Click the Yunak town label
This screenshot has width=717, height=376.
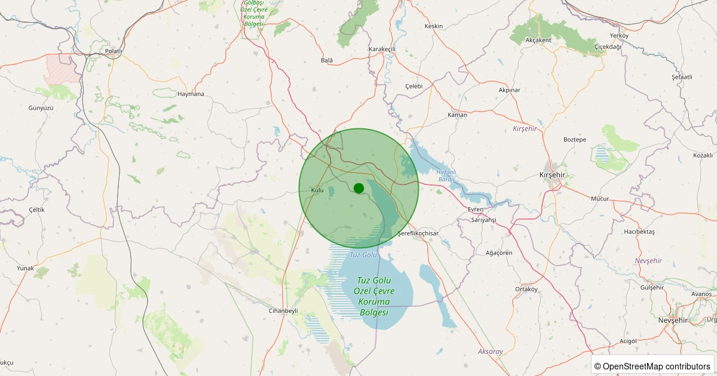click(x=25, y=268)
